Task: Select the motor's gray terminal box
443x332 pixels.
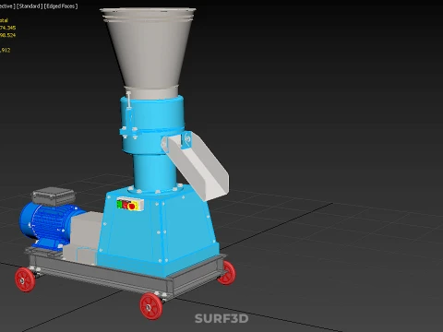Action: point(54,196)
